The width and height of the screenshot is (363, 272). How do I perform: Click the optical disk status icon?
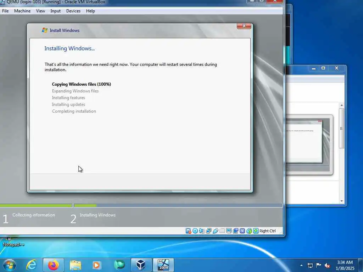coord(195,231)
